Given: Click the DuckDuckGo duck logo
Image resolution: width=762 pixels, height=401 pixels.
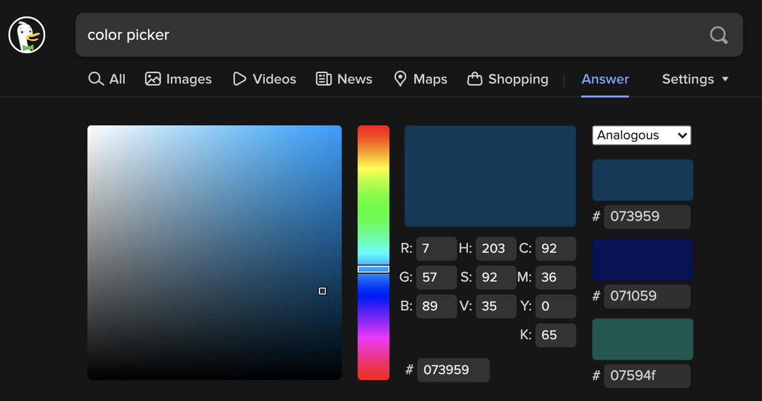Looking at the screenshot, I should 27,35.
